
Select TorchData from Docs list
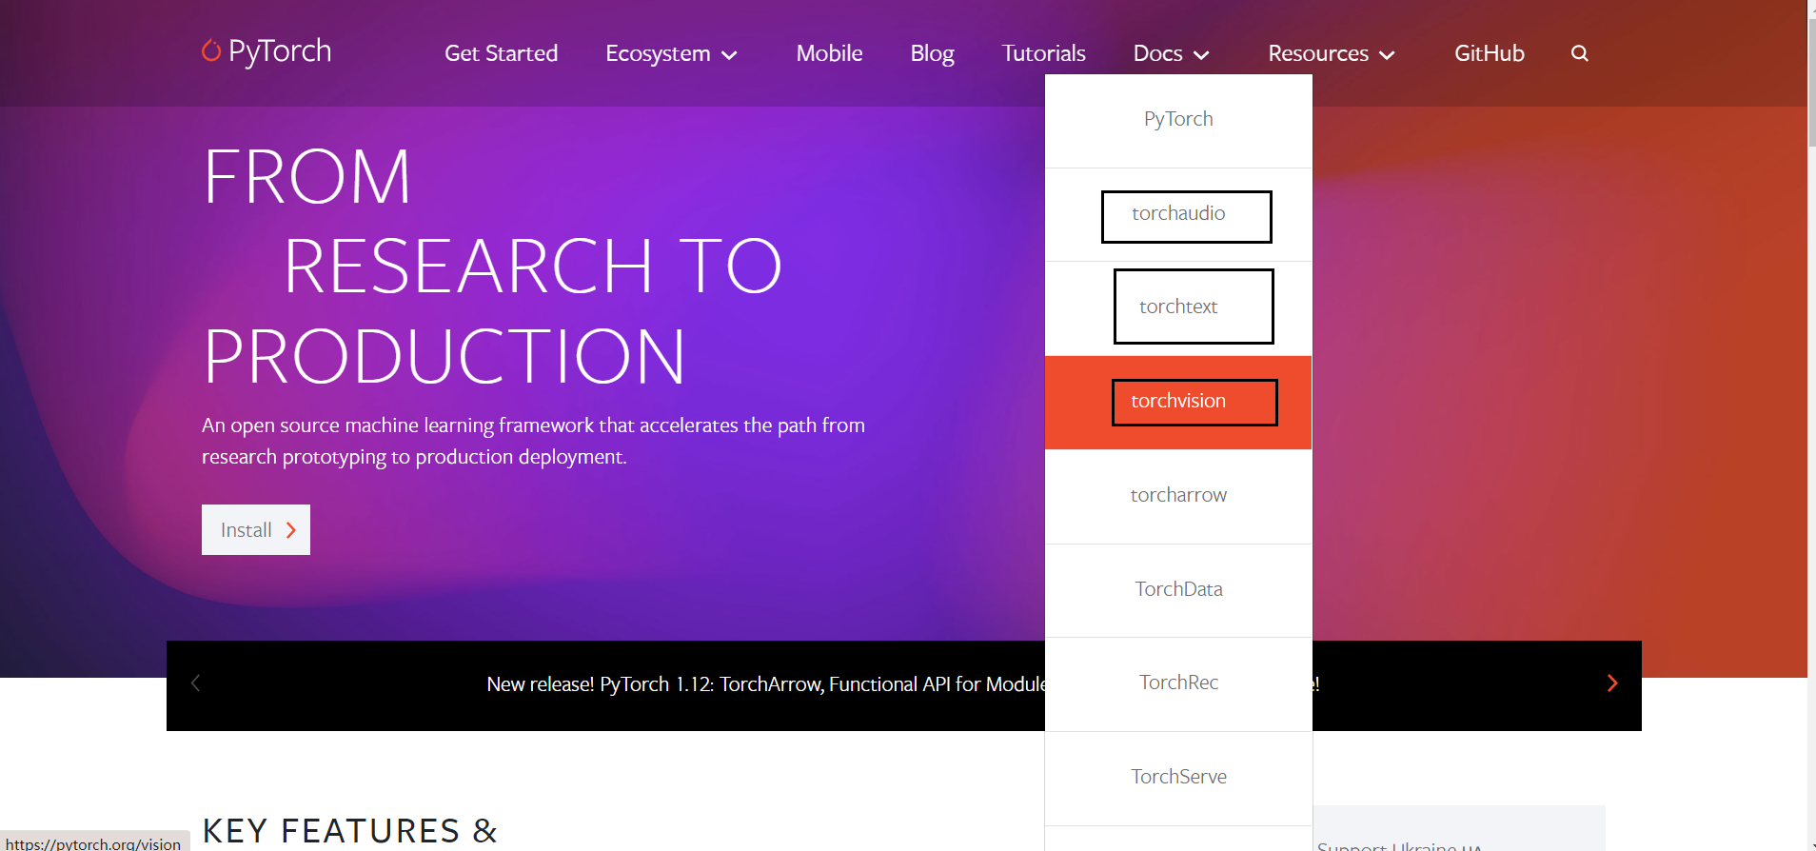[1178, 589]
